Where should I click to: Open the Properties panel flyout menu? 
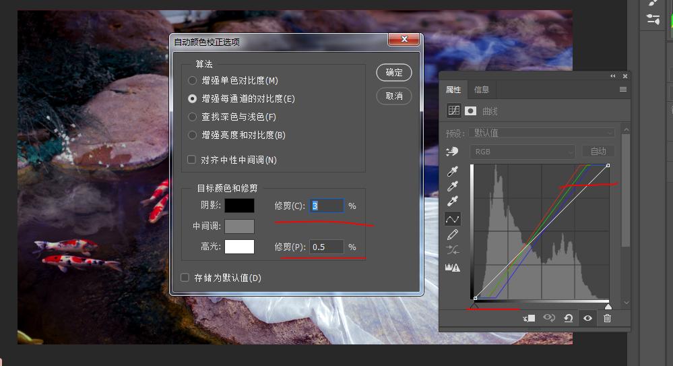tap(622, 90)
